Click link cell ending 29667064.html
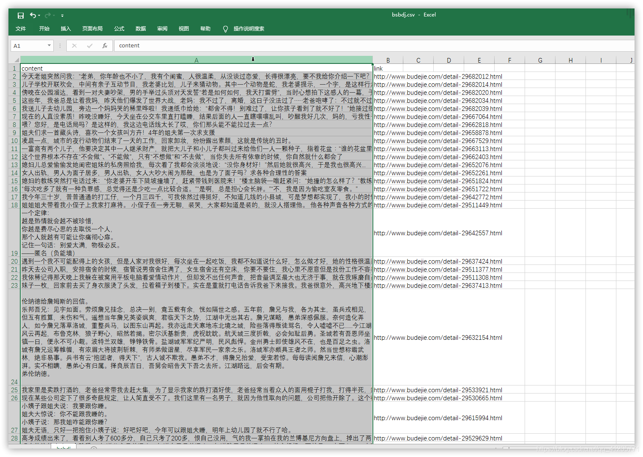 438,116
